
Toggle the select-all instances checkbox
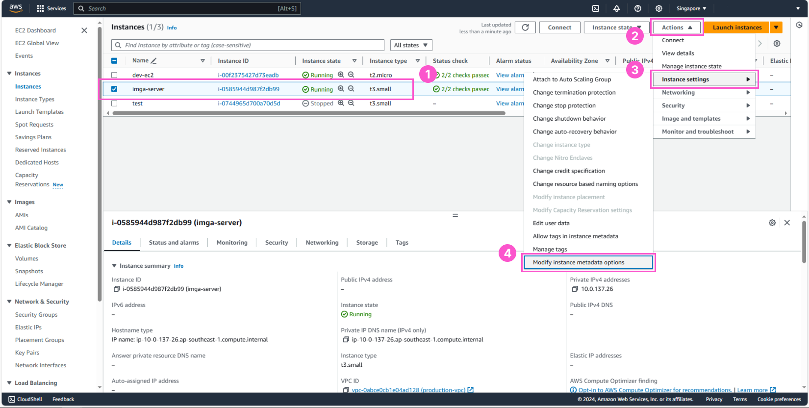tap(114, 61)
